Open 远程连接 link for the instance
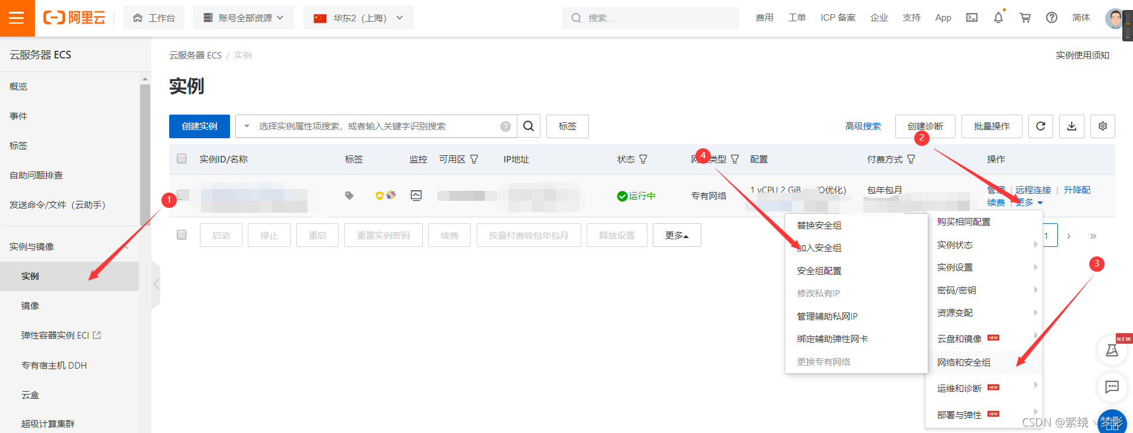 (1033, 190)
